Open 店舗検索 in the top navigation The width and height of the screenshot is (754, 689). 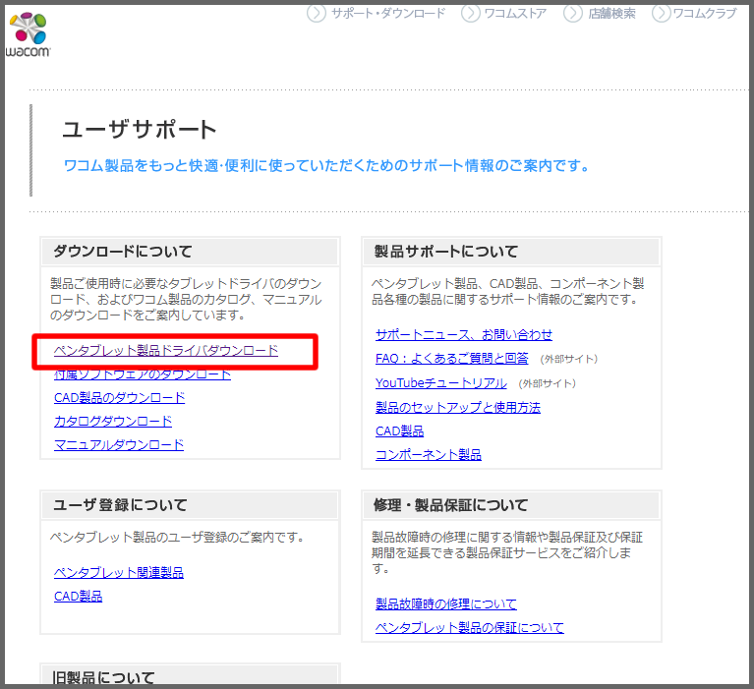coord(611,14)
